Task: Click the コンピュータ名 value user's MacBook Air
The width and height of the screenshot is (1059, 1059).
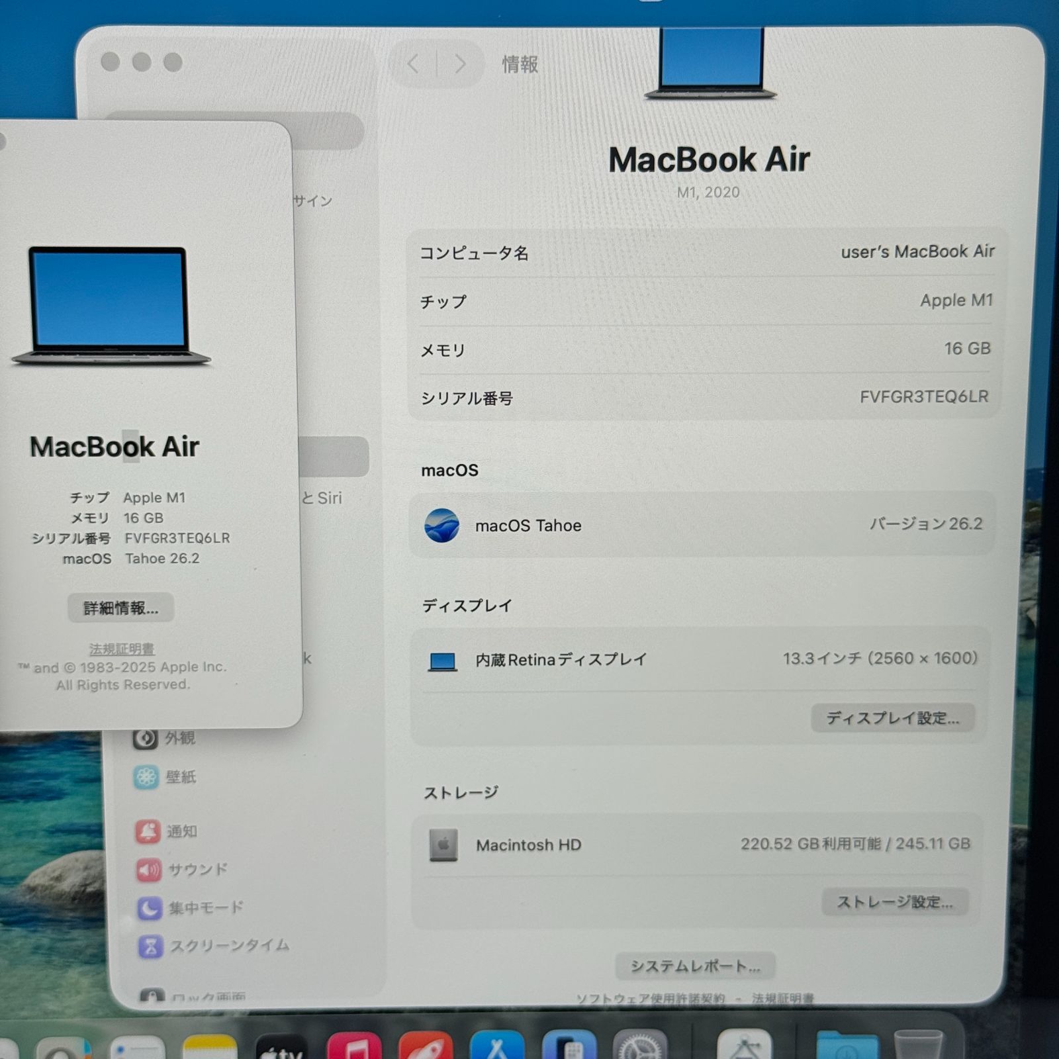Action: pos(917,252)
